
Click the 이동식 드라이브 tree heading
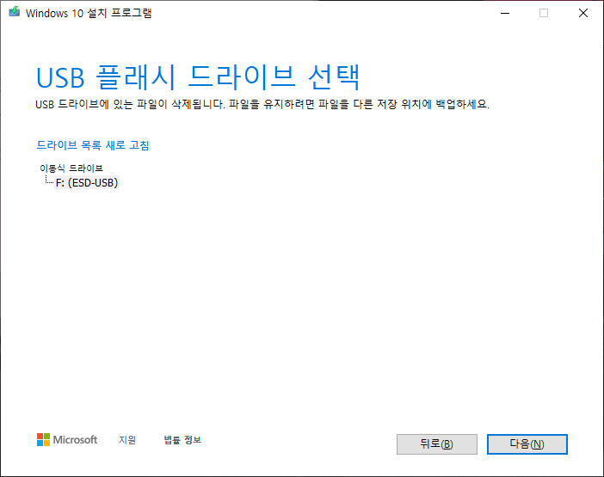(71, 168)
